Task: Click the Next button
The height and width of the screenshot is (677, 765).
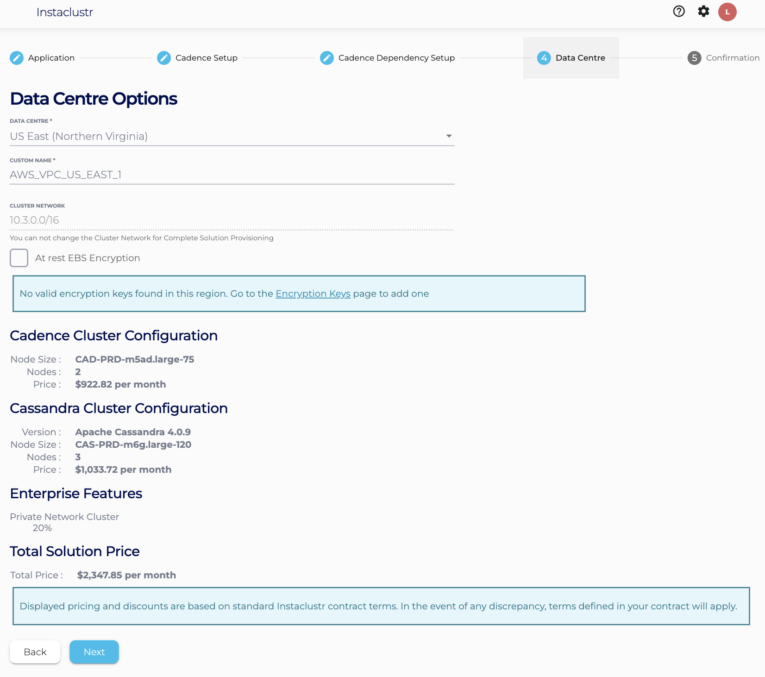Action: click(x=94, y=652)
